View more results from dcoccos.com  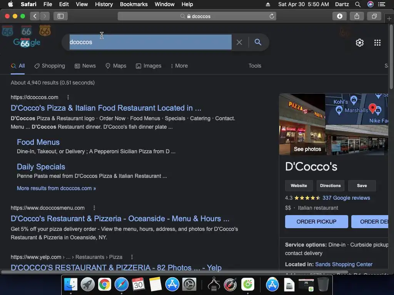[x=56, y=188]
